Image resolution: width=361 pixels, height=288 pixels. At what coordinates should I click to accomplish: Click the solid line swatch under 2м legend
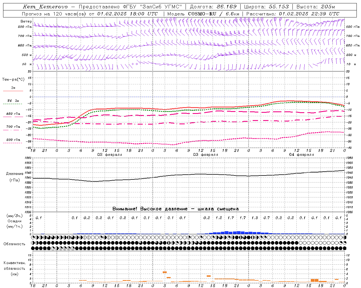pos(13,91)
